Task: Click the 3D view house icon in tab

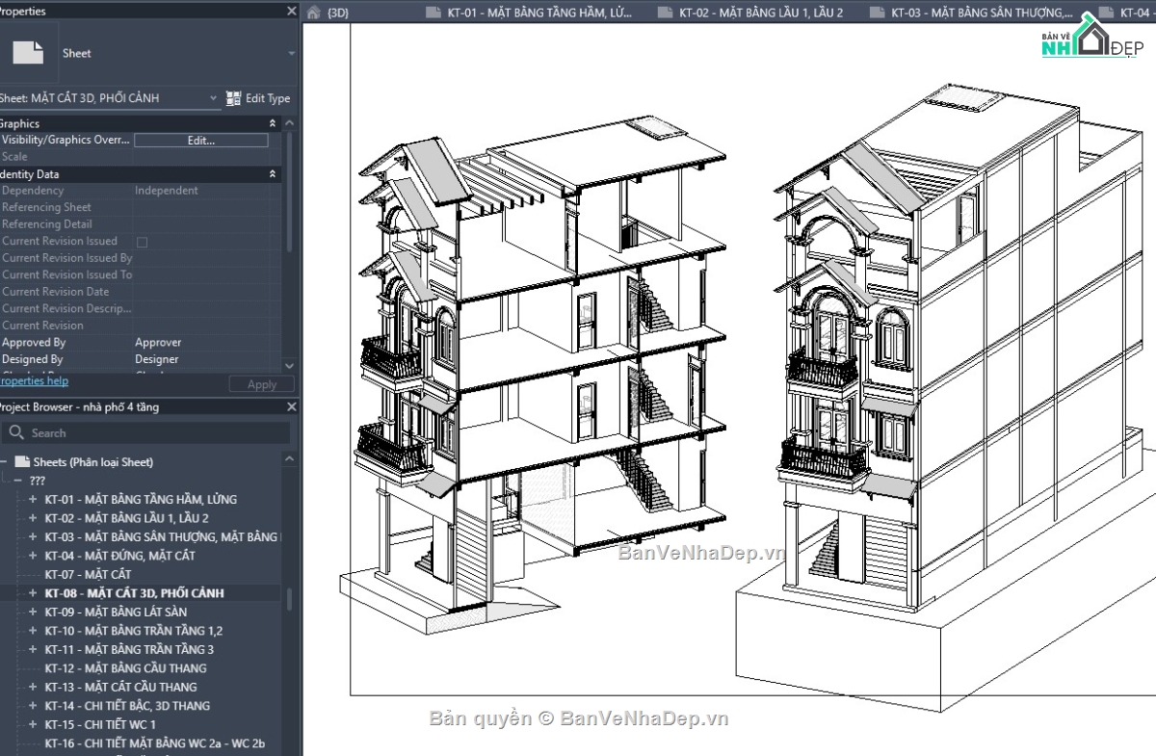Action: tap(314, 13)
